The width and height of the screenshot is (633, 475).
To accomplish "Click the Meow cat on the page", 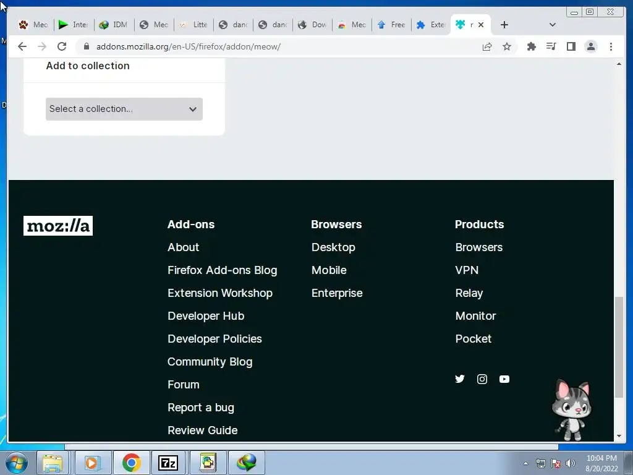I will point(572,409).
